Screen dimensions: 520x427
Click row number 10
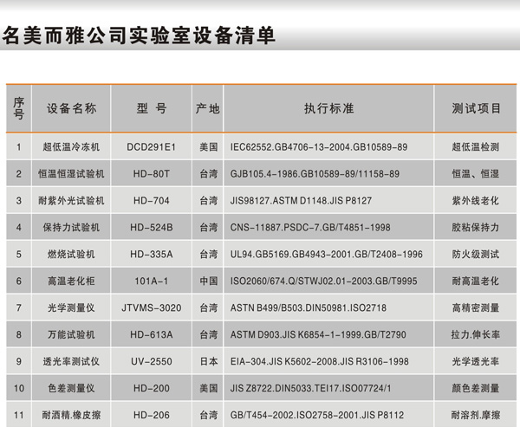pyautogui.click(x=19, y=389)
